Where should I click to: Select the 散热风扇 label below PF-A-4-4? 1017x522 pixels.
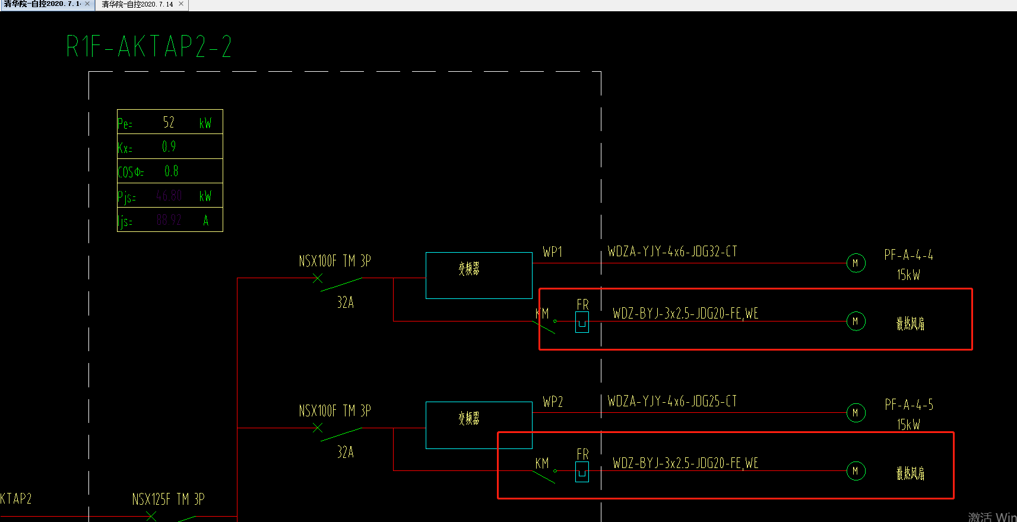coord(910,323)
